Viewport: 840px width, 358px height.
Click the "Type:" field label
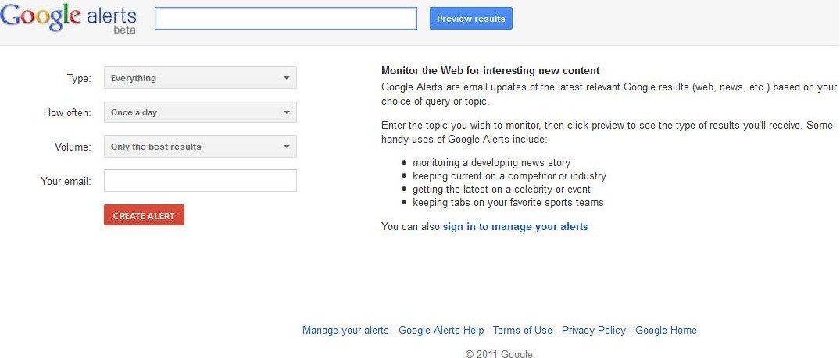[79, 79]
